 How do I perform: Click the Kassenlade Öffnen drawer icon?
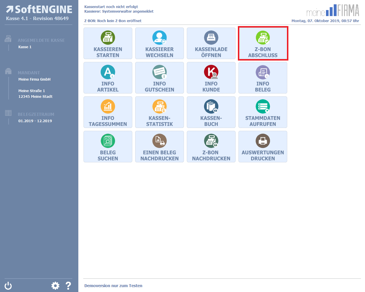[211, 38]
